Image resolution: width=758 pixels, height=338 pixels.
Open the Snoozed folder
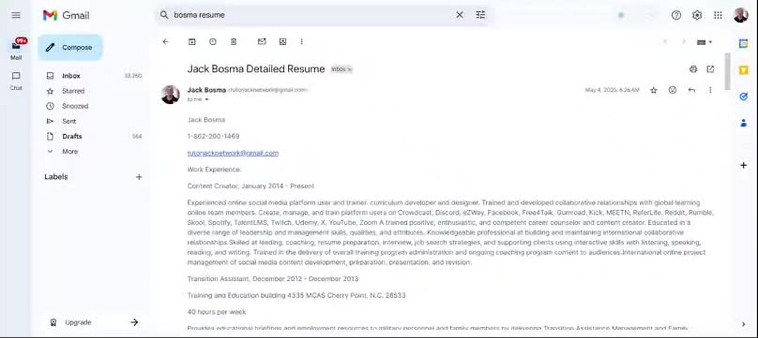click(75, 106)
